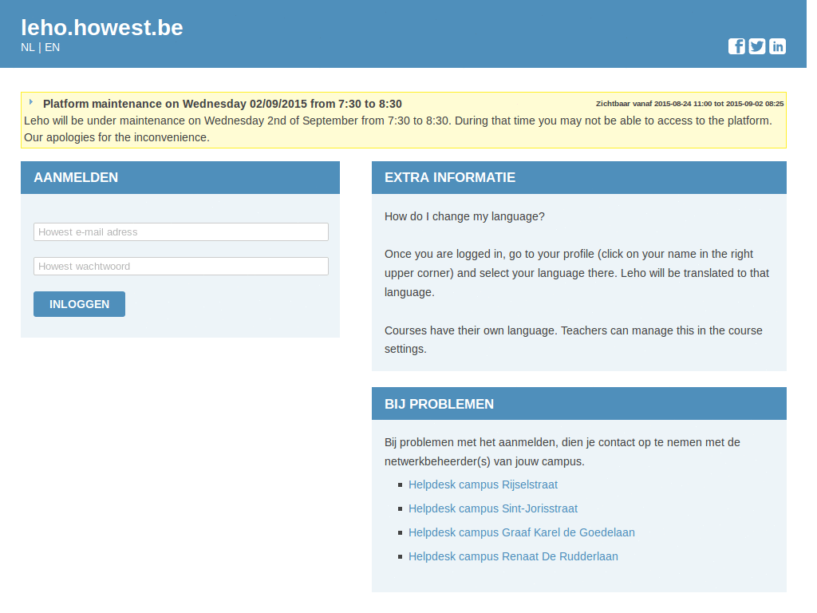Click the INLOGGEN button
This screenshot has width=817, height=613.
pyautogui.click(x=79, y=304)
